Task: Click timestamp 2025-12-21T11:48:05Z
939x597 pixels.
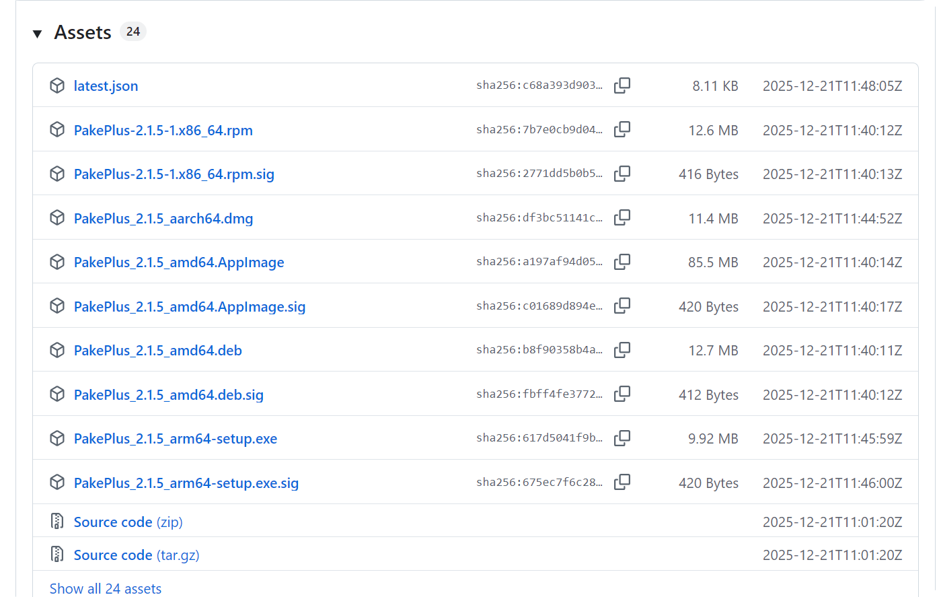Action: pos(833,86)
